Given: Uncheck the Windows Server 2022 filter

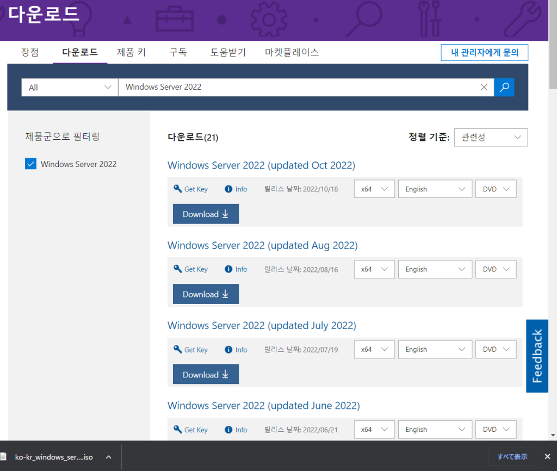Looking at the screenshot, I should (31, 164).
